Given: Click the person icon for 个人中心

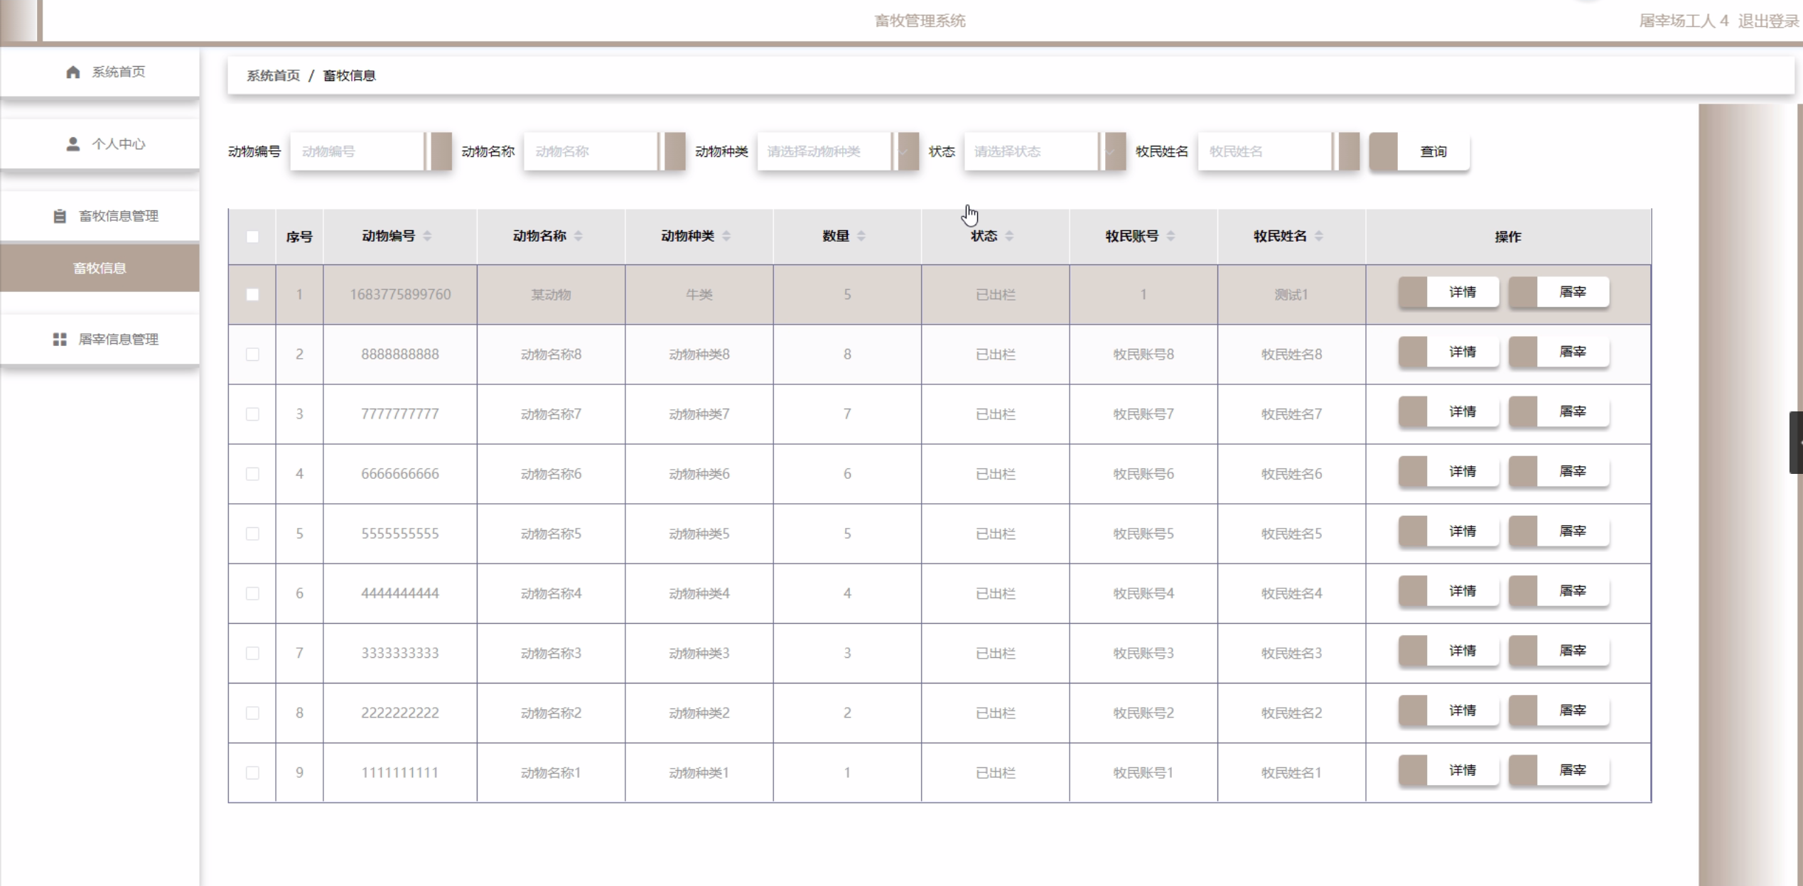Looking at the screenshot, I should click(x=72, y=144).
